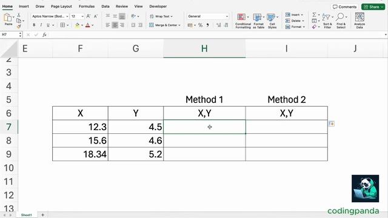Viewport: 388px width, 218px height.
Task: Open the Comments pane
Action: pyautogui.click(x=344, y=7)
